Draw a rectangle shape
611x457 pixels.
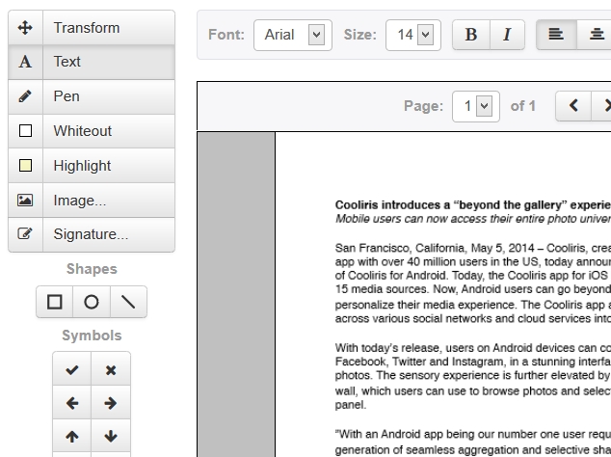click(x=55, y=302)
